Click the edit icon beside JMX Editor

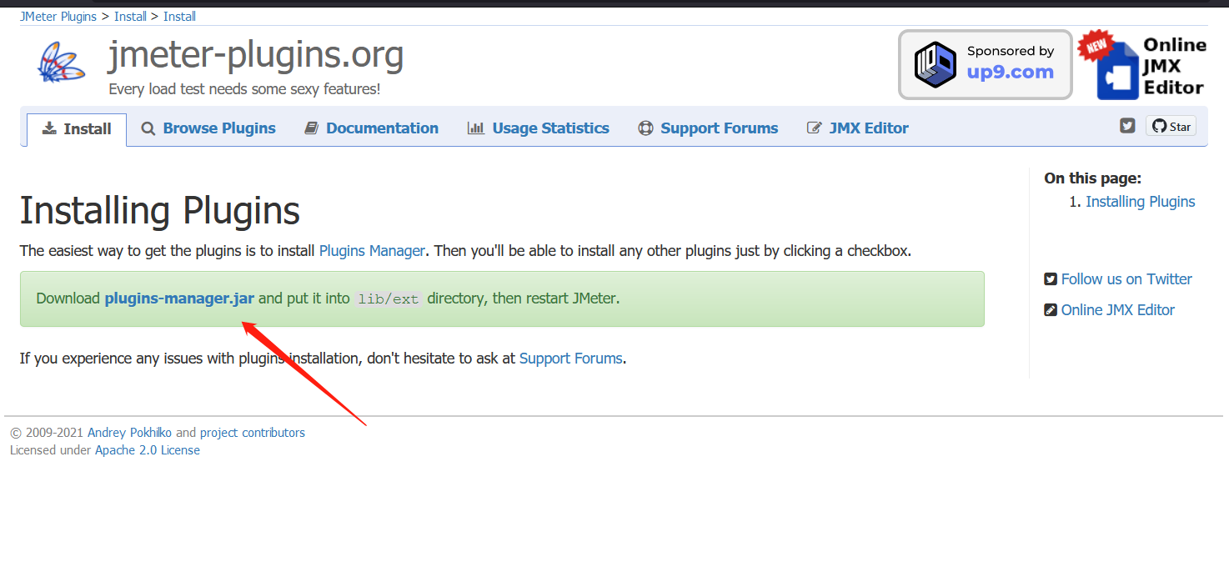[x=815, y=128]
